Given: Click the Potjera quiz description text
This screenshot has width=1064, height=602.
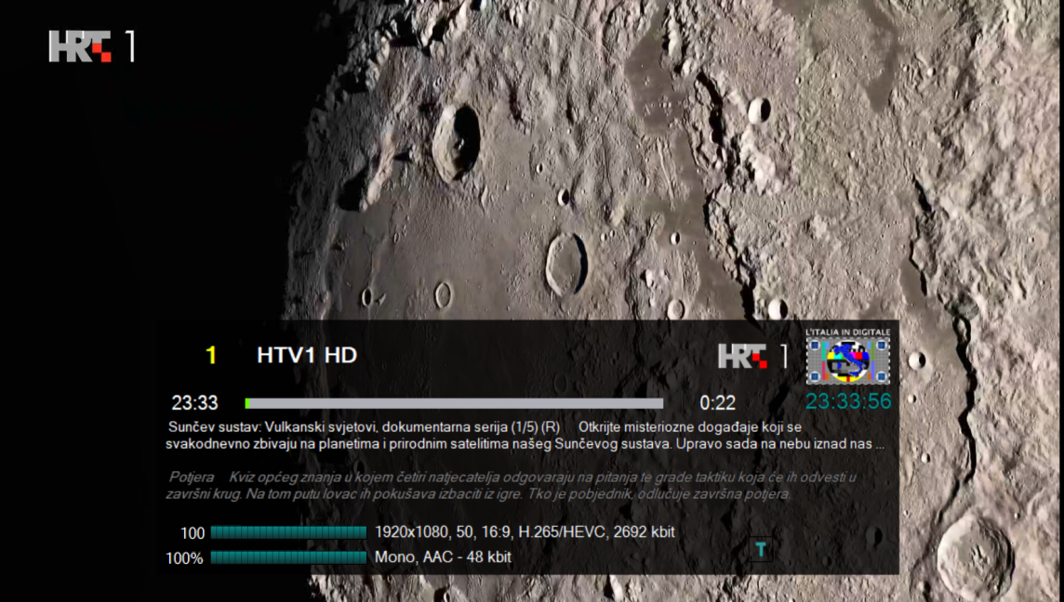Looking at the screenshot, I should [x=521, y=486].
